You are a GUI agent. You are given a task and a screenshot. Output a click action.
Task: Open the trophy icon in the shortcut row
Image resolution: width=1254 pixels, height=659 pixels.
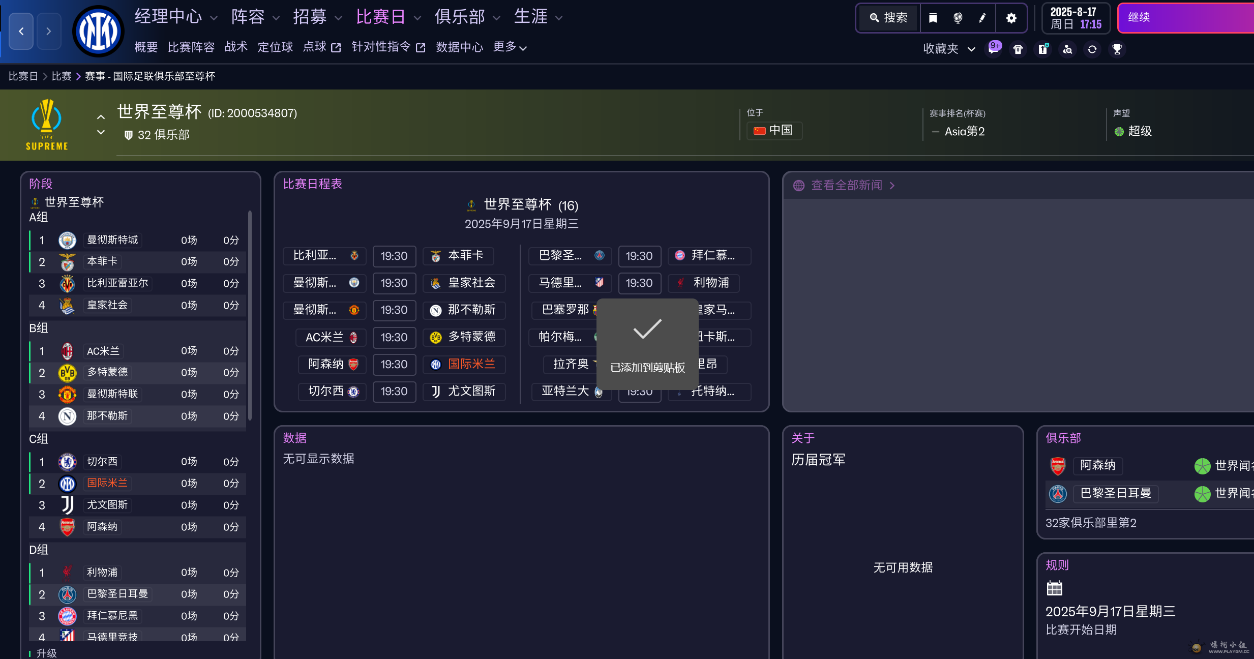1117,49
